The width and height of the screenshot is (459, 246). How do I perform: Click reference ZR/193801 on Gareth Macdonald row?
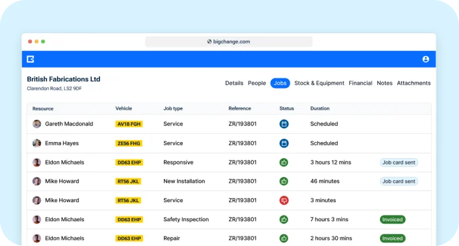click(x=242, y=124)
